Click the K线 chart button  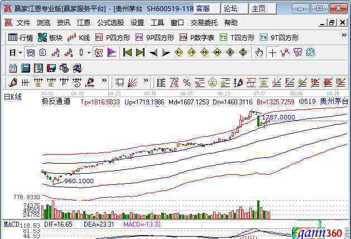(79, 37)
